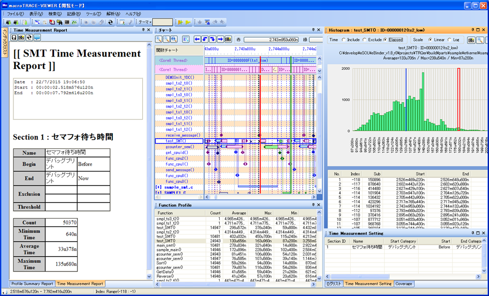Open 記録(R) menu
The image size is (489, 296).
74,13
